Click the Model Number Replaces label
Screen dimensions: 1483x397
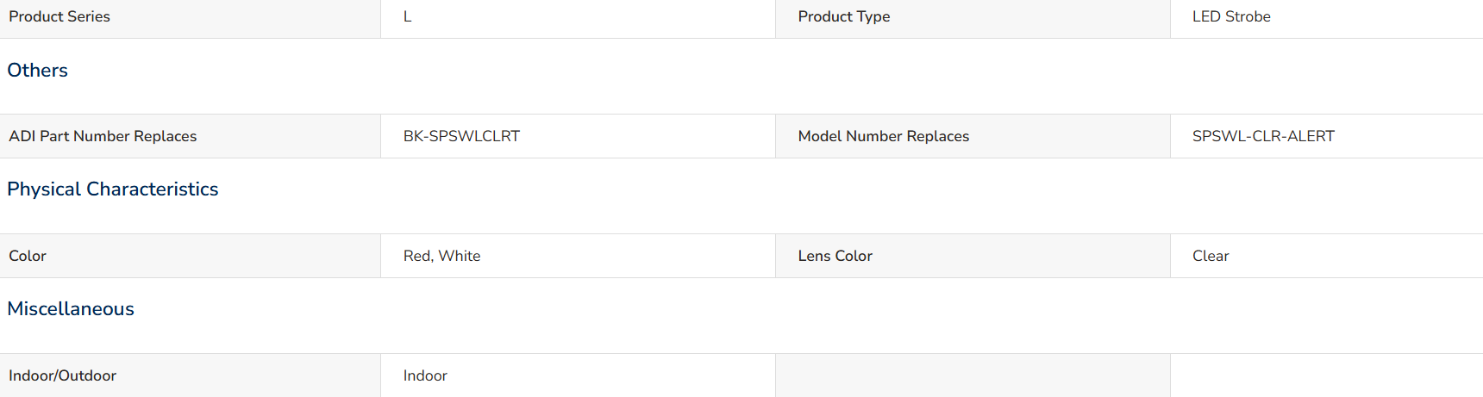pos(883,136)
